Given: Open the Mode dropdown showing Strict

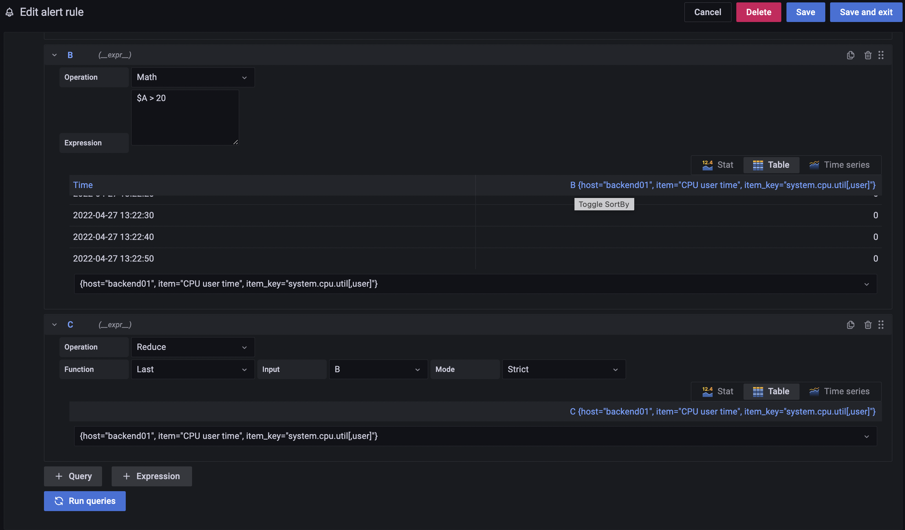Looking at the screenshot, I should click(563, 369).
